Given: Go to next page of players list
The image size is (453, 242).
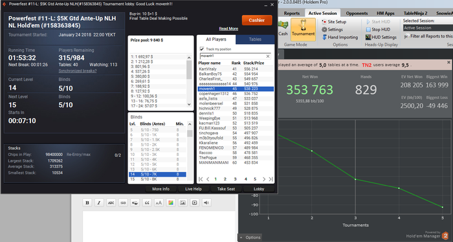Looking at the screenshot, I should (x=264, y=179).
